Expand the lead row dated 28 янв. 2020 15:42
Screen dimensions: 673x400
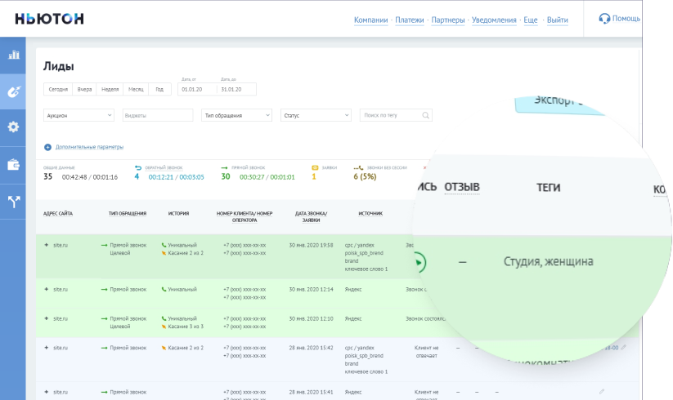point(47,348)
